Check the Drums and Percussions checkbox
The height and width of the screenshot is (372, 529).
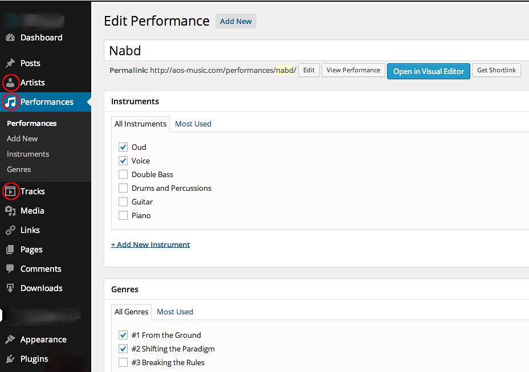[123, 188]
